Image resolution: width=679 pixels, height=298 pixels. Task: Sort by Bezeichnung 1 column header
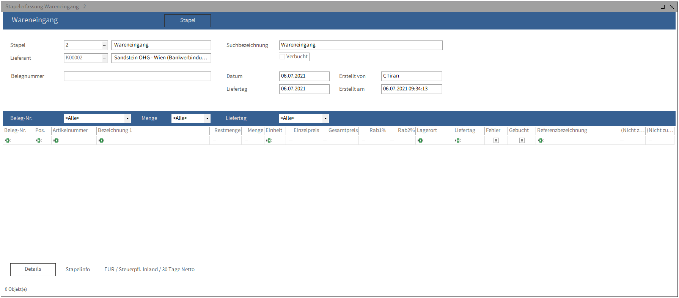pyautogui.click(x=153, y=130)
